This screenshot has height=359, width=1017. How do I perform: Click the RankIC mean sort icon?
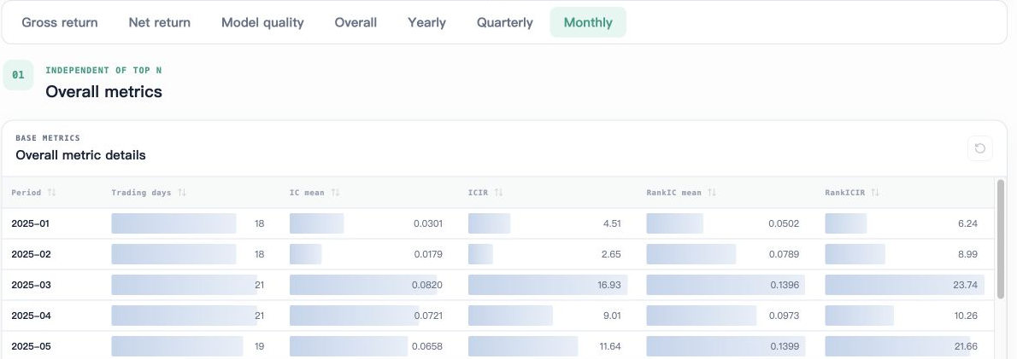tap(712, 193)
